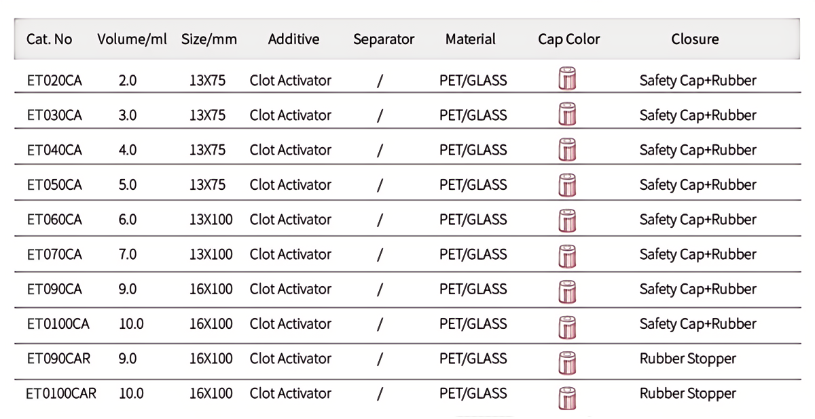The image size is (815, 419).
Task: Click the cap icon in ET020CA row
Action: click(x=567, y=79)
